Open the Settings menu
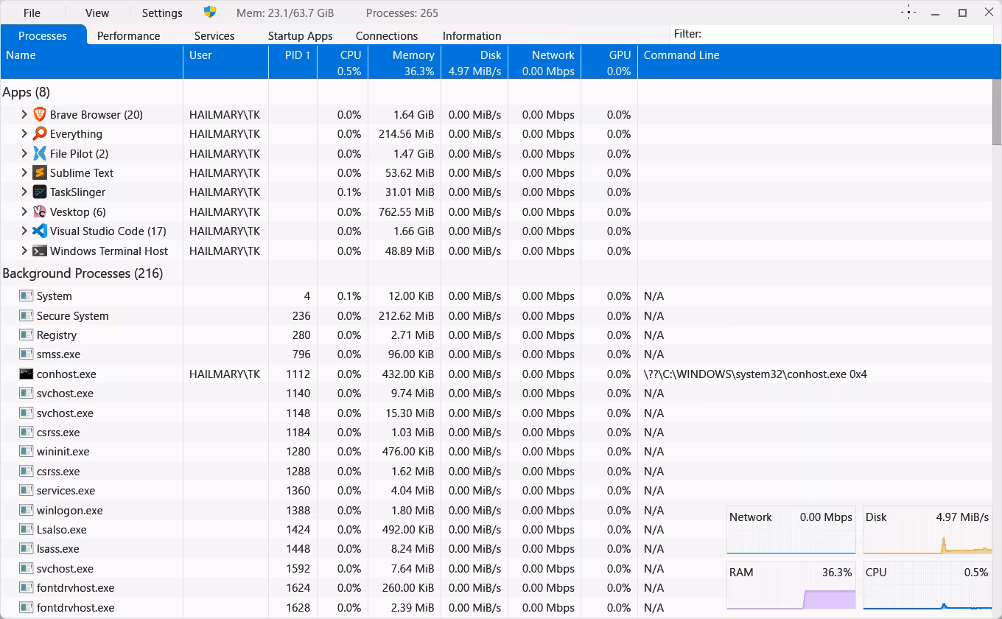The height and width of the screenshot is (619, 1002). pos(162,13)
